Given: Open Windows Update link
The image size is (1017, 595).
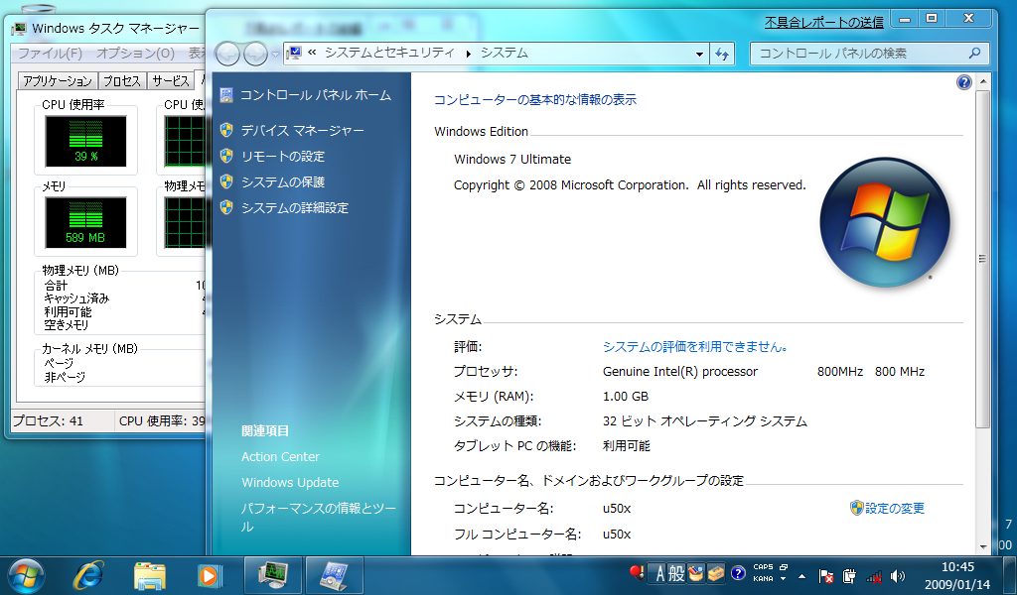Looking at the screenshot, I should coord(290,483).
